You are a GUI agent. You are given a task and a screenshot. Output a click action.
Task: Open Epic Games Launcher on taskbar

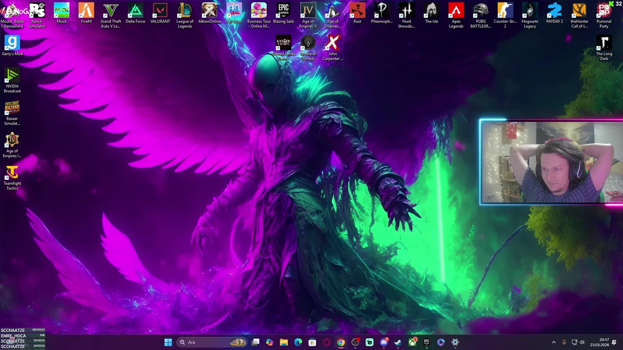pyautogui.click(x=426, y=342)
